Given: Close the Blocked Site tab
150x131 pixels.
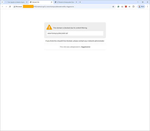Looking at the screenshot, I should pos(52,2).
